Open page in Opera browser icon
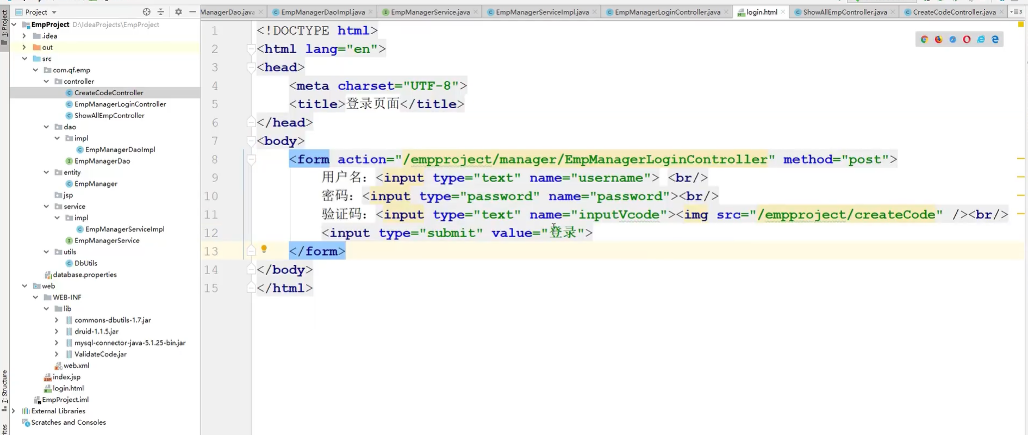 967,39
